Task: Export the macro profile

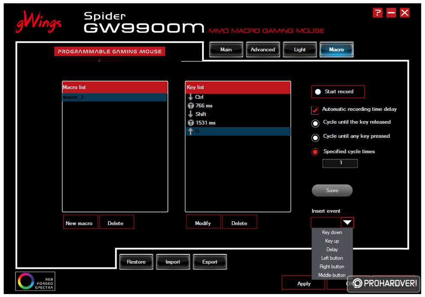Action: coord(210,262)
